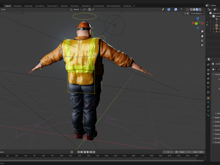Image resolution: width=220 pixels, height=165 pixels.
Task: Select the highlighted armature icon in outliner
Action: coord(216,25)
